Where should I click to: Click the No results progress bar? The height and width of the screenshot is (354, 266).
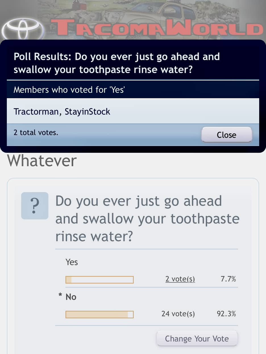tap(99, 315)
